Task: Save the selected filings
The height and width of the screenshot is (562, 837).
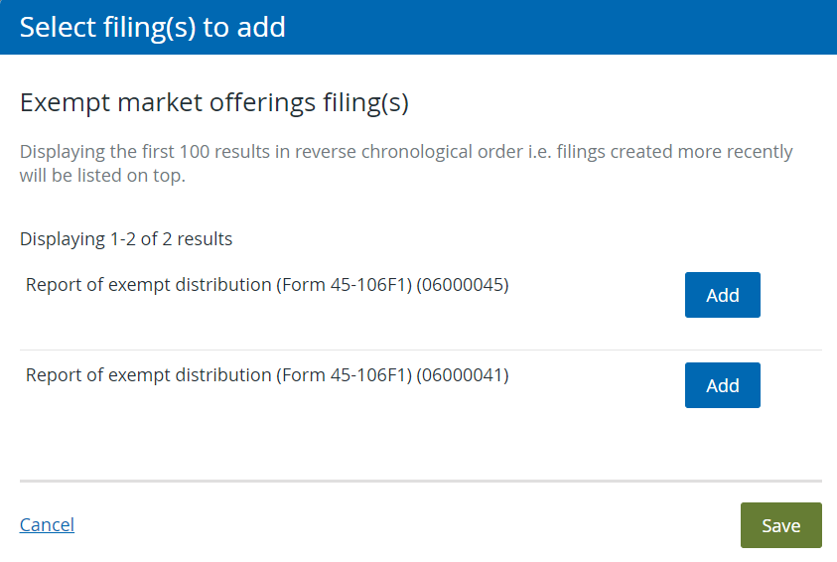Action: tap(781, 525)
